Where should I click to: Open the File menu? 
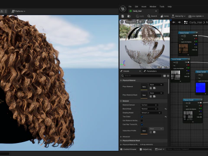pyautogui.click(x=130, y=6)
